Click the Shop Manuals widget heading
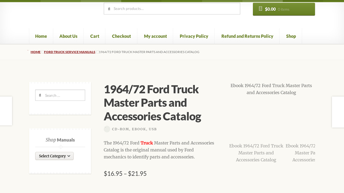Image resolution: width=344 pixels, height=193 pixels. [x=60, y=140]
